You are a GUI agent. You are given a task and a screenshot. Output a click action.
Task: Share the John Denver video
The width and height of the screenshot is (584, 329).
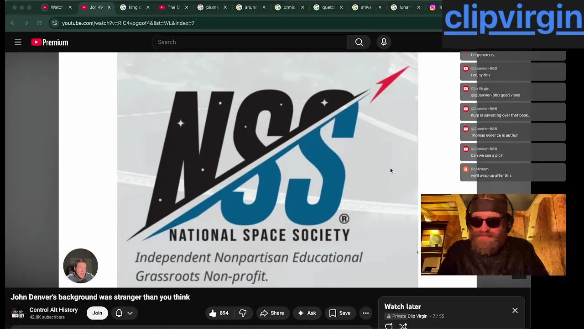coord(272,313)
